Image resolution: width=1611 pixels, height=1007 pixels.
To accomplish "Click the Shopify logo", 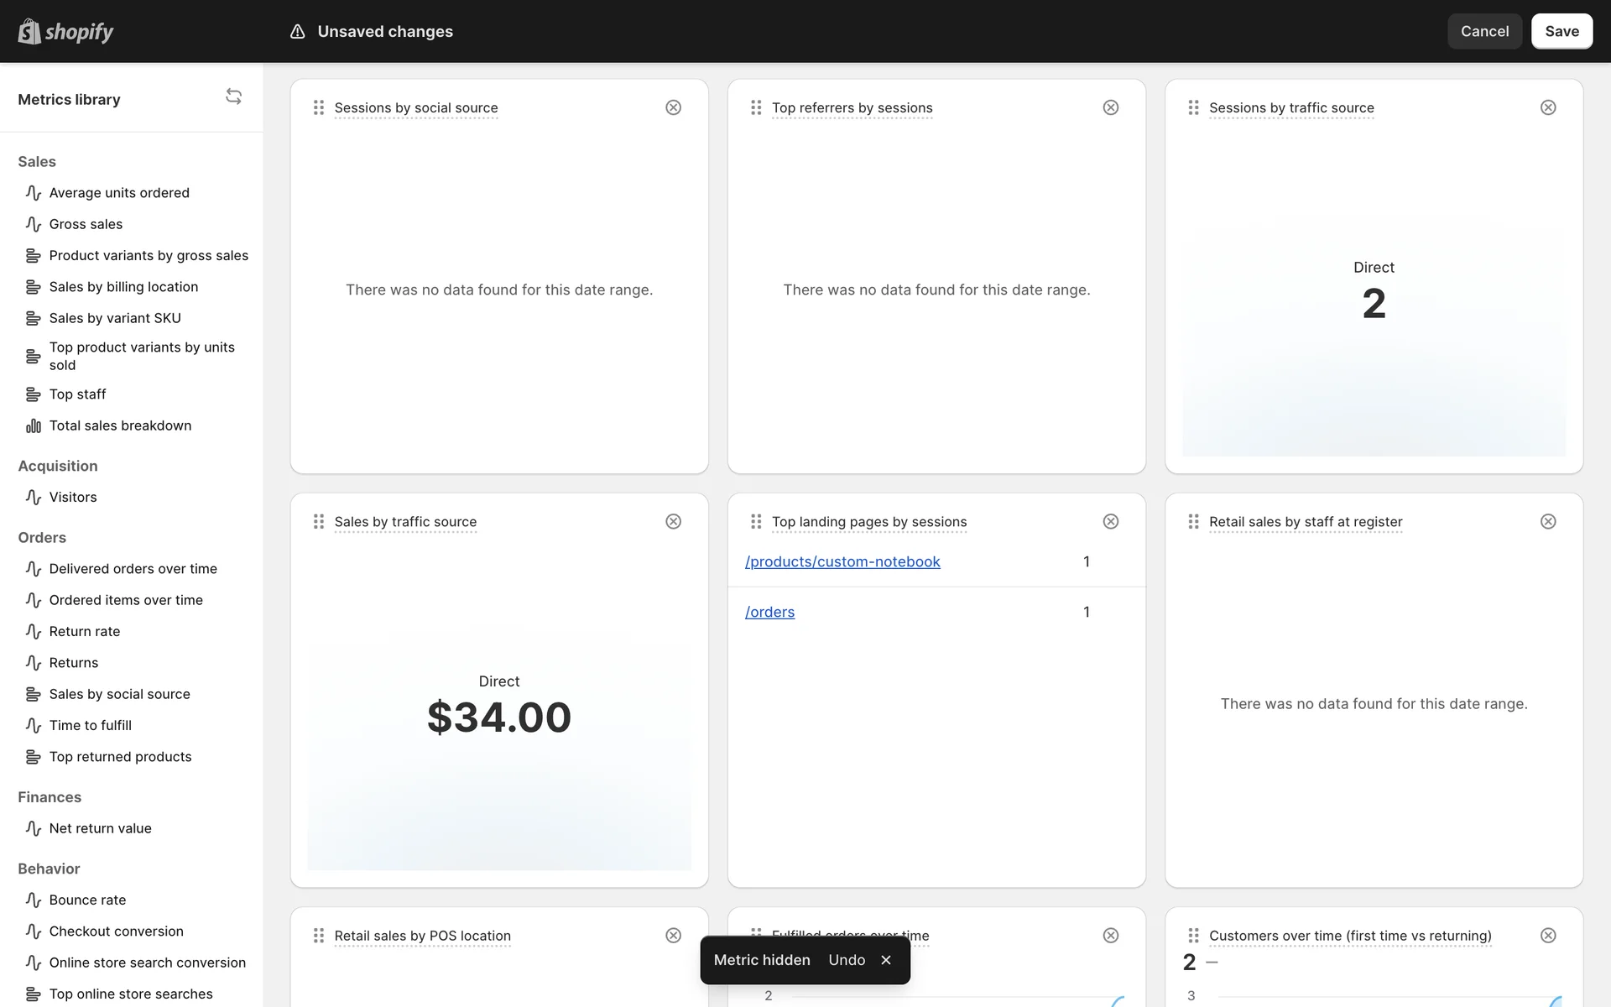I will click(x=65, y=32).
